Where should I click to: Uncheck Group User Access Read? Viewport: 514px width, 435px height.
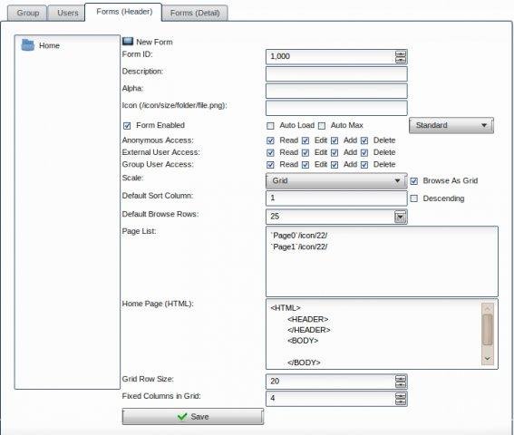pyautogui.click(x=270, y=165)
